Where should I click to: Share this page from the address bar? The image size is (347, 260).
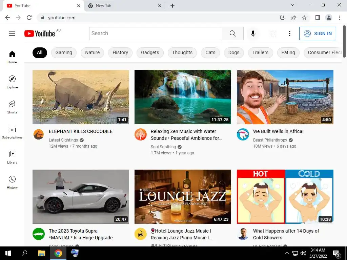tap(293, 18)
